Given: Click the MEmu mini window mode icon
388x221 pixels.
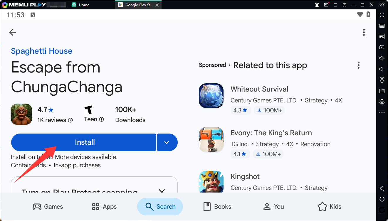Looking at the screenshot, I should 345,5.
